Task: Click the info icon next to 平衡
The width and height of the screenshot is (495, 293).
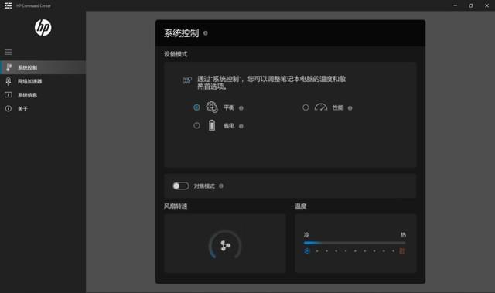Action: (x=241, y=108)
